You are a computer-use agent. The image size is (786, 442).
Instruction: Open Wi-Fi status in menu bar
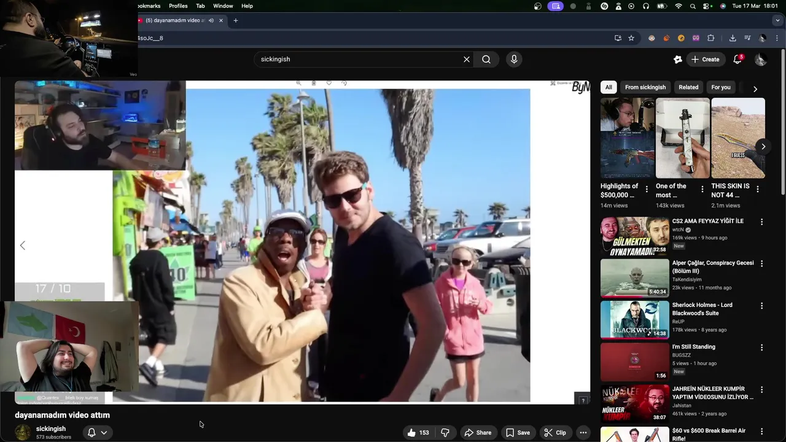679,6
